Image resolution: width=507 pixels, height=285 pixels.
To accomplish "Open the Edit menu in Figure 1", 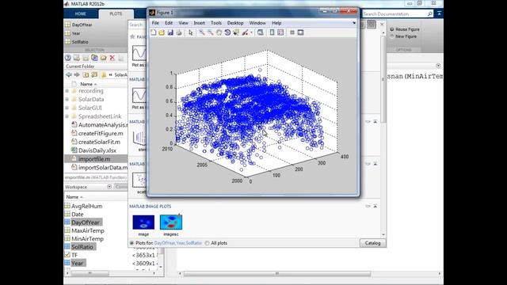I will [169, 23].
